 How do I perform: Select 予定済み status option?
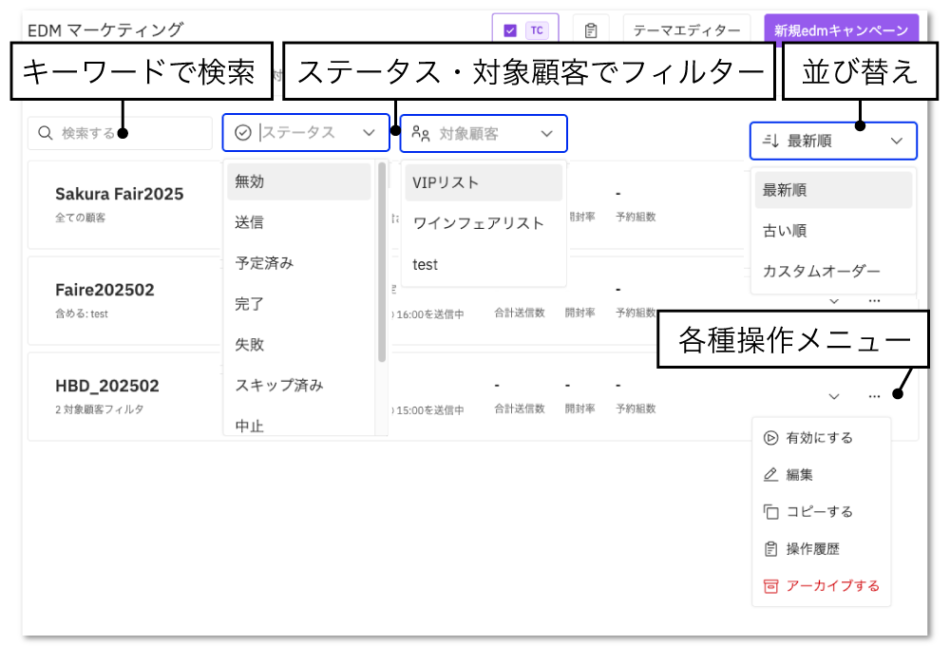(298, 262)
